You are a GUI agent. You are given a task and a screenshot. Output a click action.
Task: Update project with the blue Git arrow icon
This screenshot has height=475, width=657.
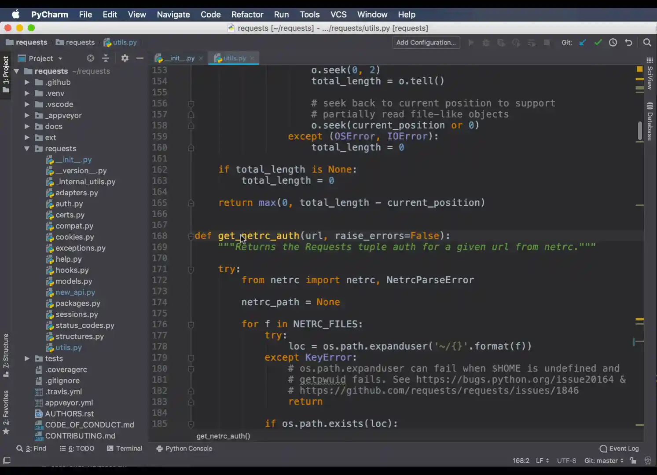tap(583, 42)
